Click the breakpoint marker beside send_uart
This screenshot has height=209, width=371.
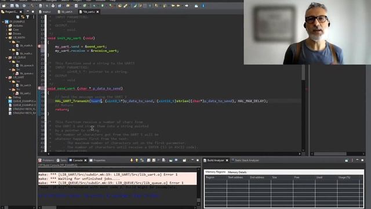(x=39, y=88)
